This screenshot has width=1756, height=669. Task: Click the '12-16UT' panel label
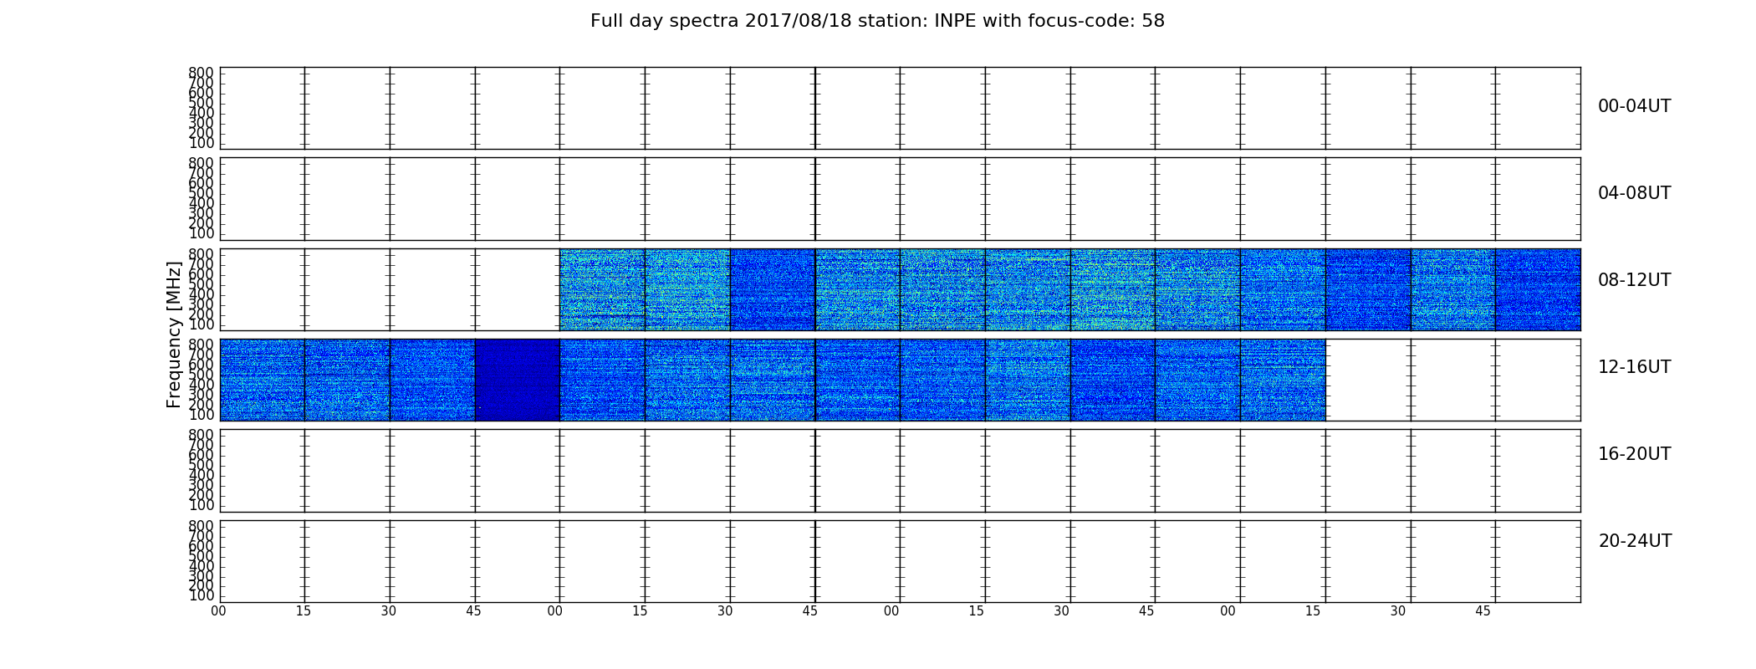1634,367
